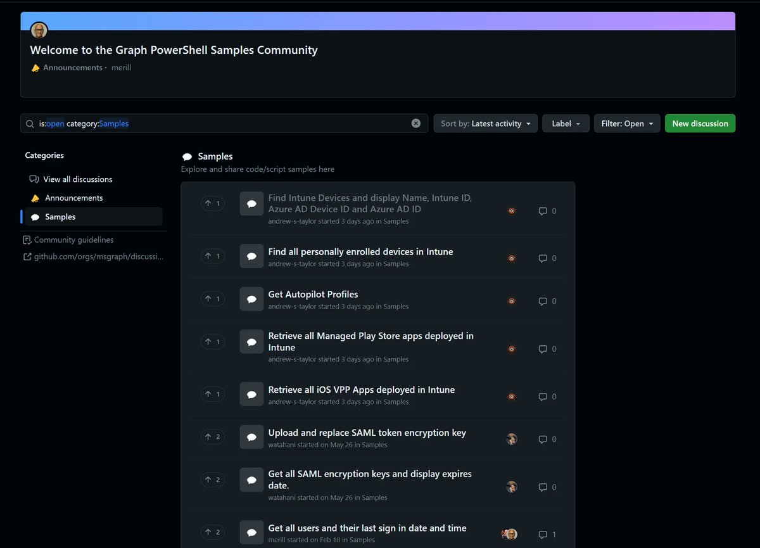Click comment count for Managed Play Store apps
Image resolution: width=760 pixels, height=548 pixels.
547,349
